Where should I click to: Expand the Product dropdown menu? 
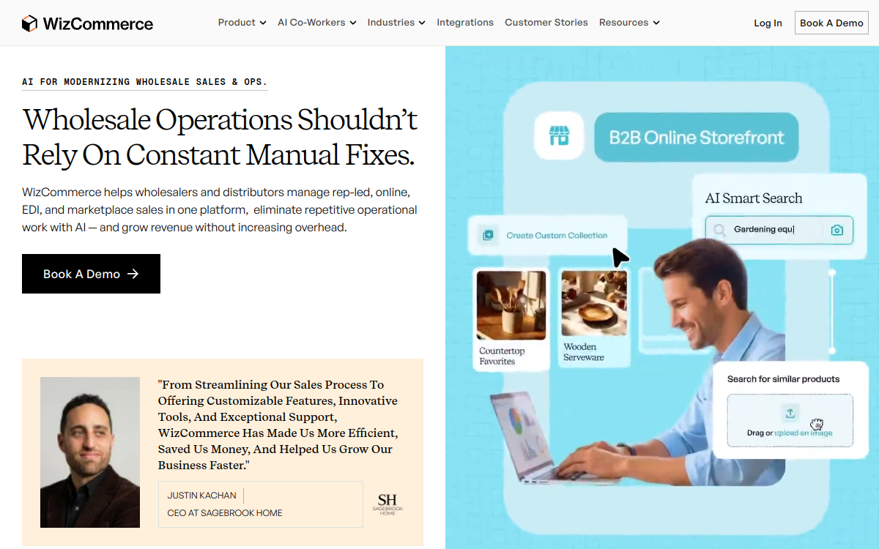242,23
